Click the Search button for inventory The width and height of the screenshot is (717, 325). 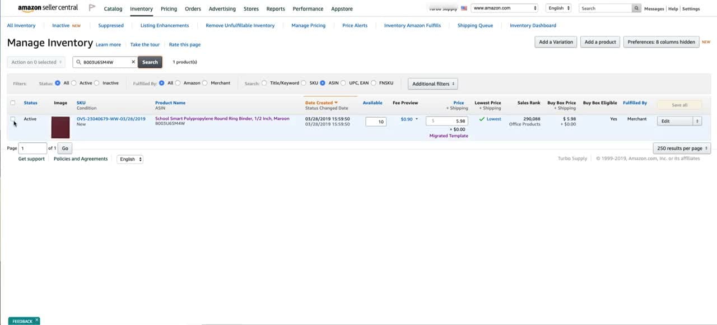(x=150, y=62)
